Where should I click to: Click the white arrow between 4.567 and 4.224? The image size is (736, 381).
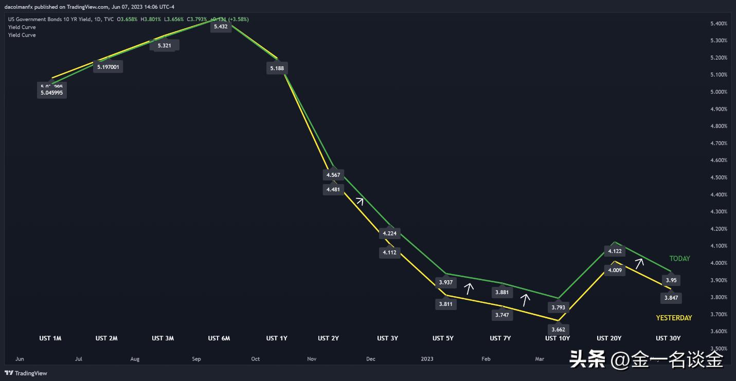pyautogui.click(x=361, y=201)
